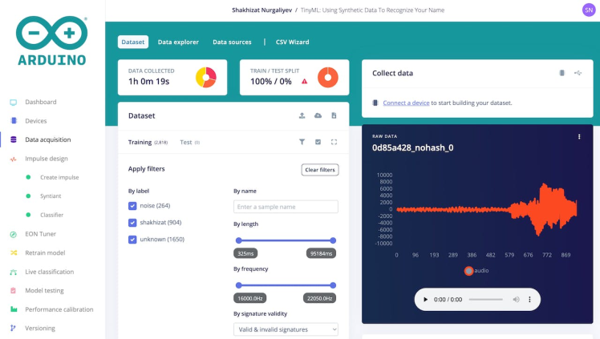Click the left handle of frequency slider
Screen dimensions: 600x339
[239, 285]
